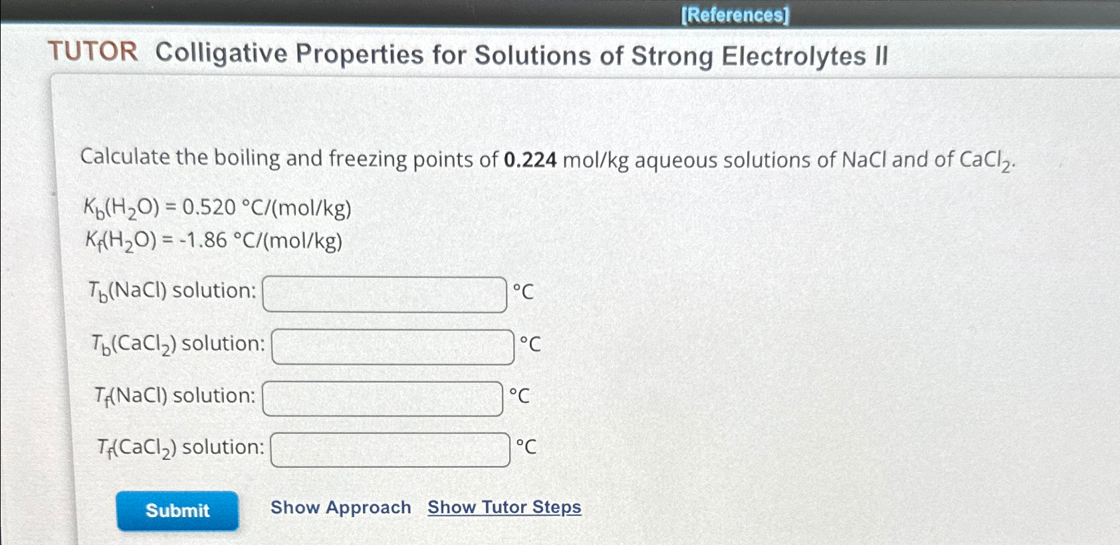Click the Tb(NaCl) solution input field
Screen dimensions: 1120x545
click(386, 292)
